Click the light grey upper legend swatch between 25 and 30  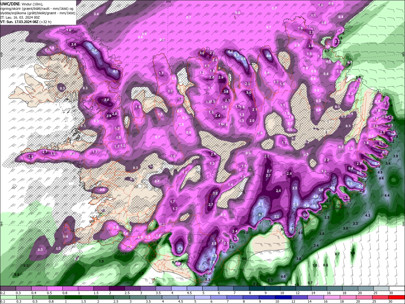pyautogui.click(x=381, y=288)
